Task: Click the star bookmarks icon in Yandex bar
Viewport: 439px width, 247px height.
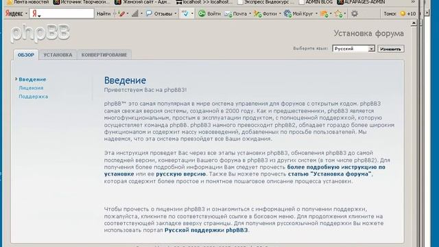Action: [x=338, y=14]
